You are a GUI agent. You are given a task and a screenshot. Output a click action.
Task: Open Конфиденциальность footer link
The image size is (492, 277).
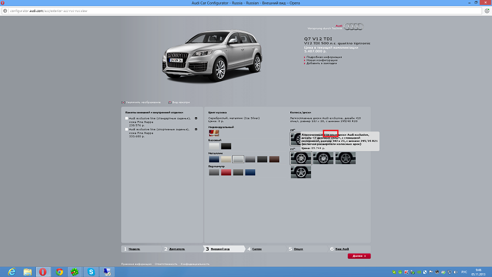(x=195, y=264)
